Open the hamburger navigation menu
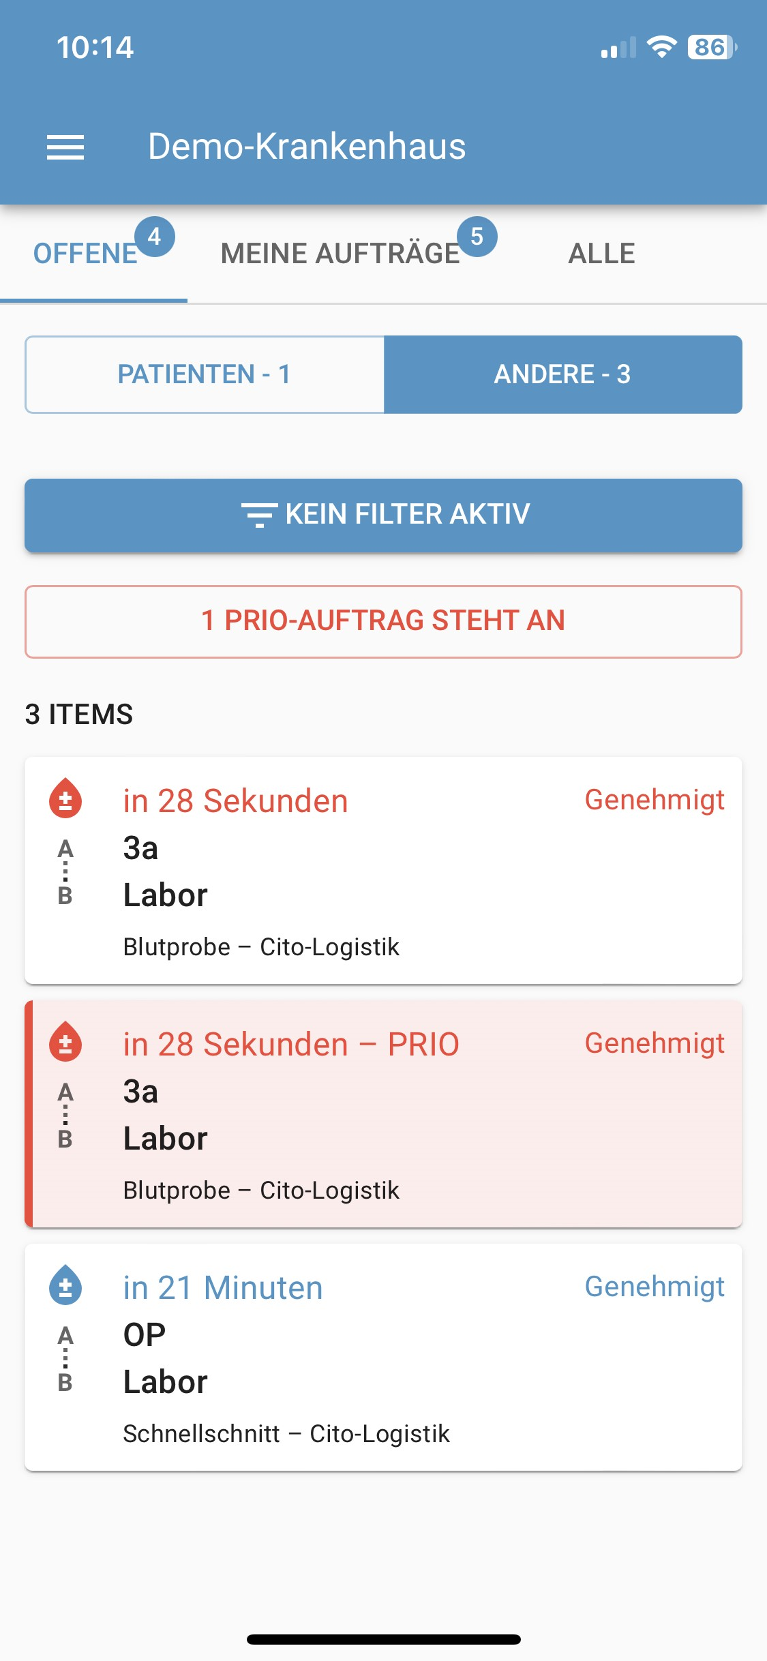767x1661 pixels. pos(65,147)
